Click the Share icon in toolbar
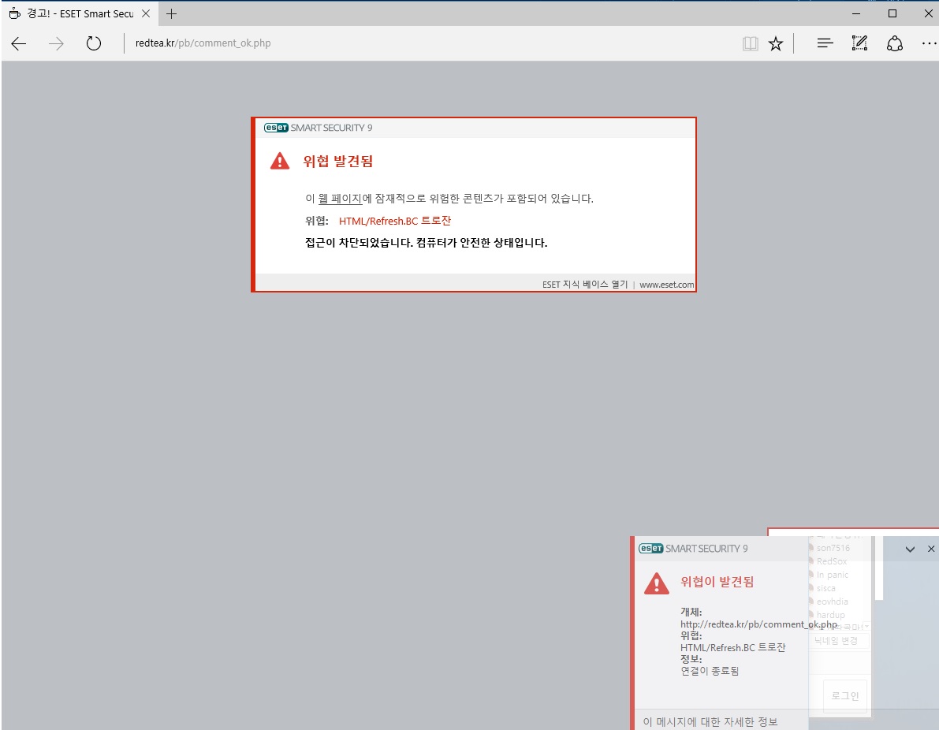The image size is (939, 730). click(x=895, y=43)
